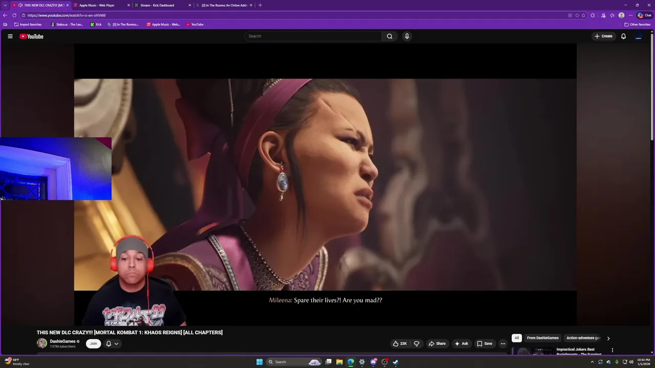Go back with browser back arrow
655x368 pixels.
point(5,15)
